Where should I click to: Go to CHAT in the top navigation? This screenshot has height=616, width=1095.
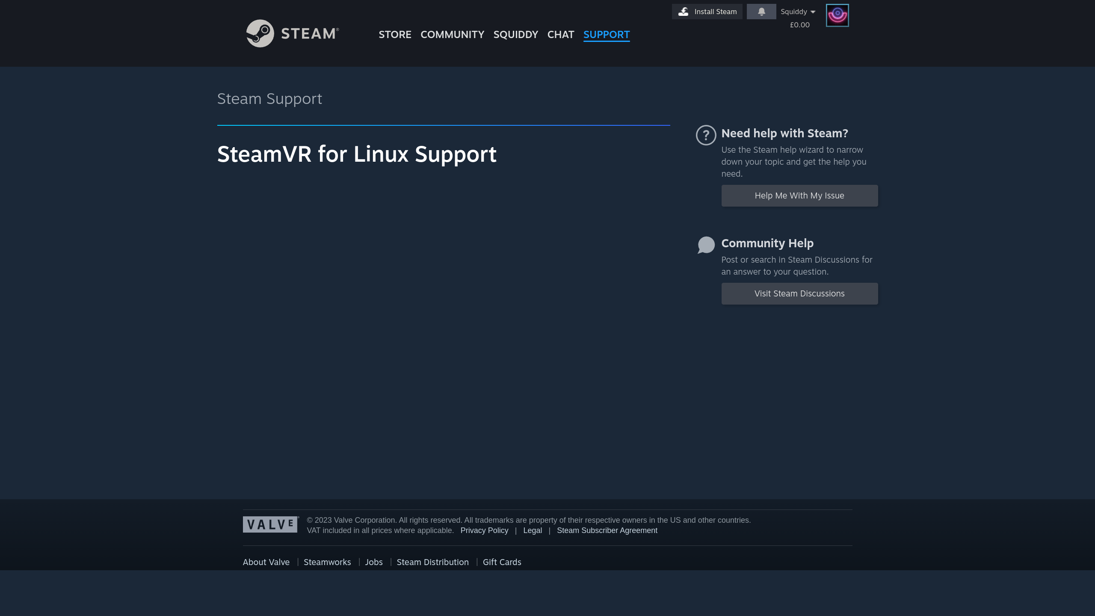(x=560, y=35)
